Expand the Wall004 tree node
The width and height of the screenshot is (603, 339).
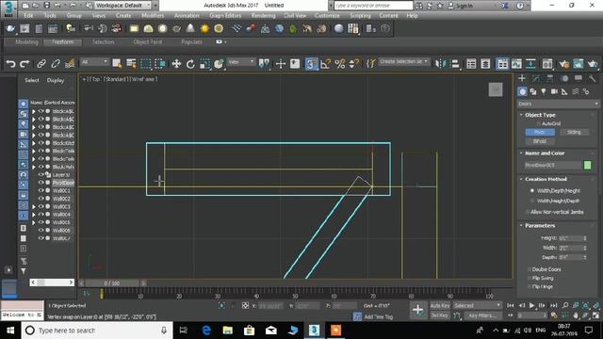[x=34, y=215]
